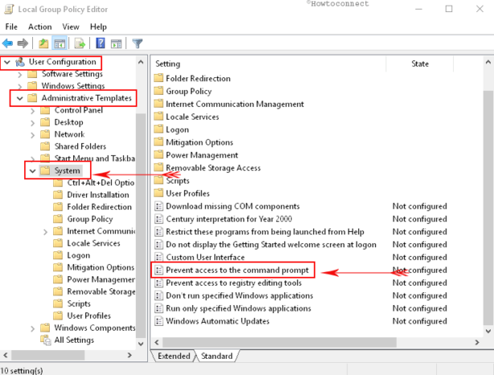The height and width of the screenshot is (375, 494).
Task: Collapse the User Configuration node
Action: tap(7, 62)
